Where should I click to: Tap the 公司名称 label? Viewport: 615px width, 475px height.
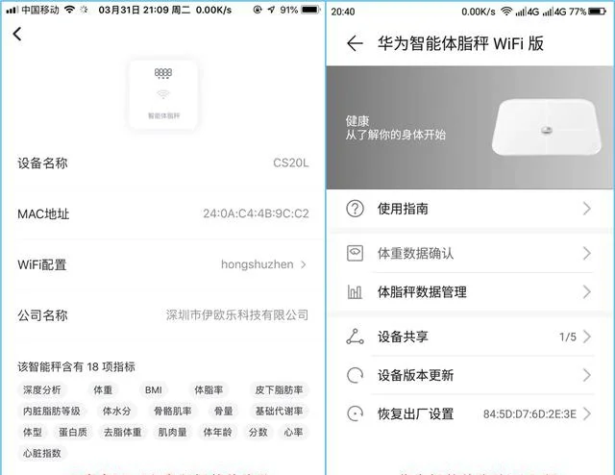pos(42,315)
